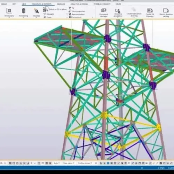
Task: Expand the arrow left of Representation
Action: [67, 14]
